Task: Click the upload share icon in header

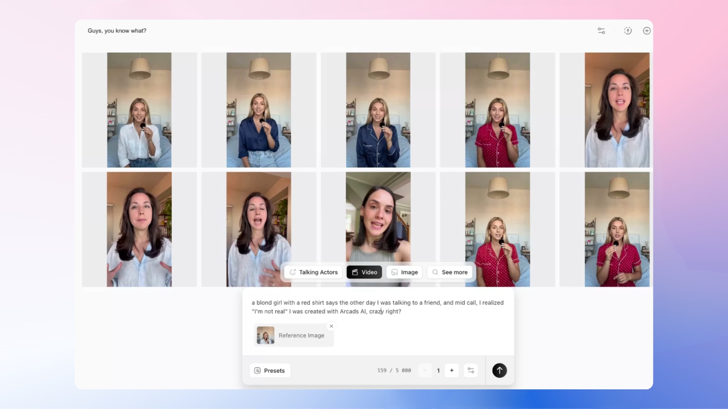Action: coord(628,31)
